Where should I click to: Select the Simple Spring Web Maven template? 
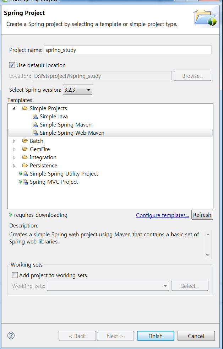pos(72,133)
